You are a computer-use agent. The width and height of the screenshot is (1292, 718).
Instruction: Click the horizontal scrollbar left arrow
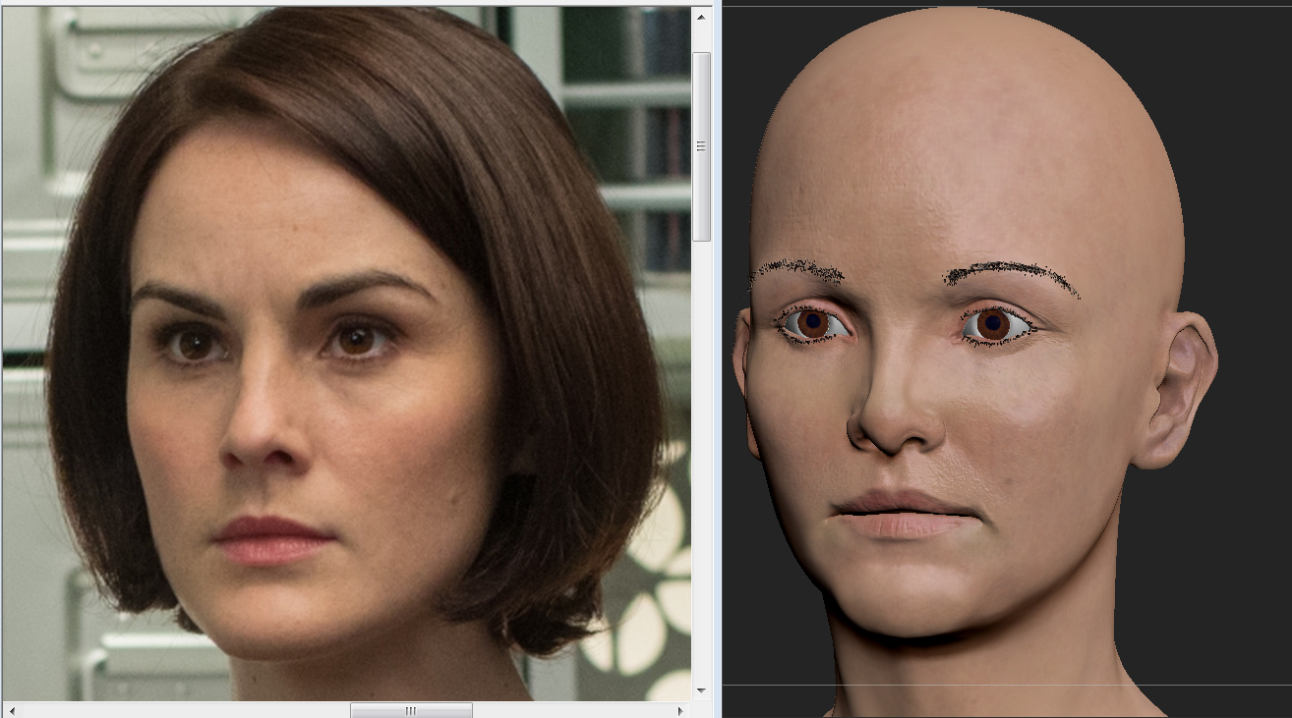tap(11, 710)
